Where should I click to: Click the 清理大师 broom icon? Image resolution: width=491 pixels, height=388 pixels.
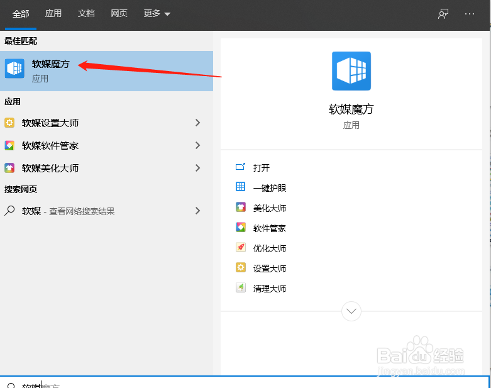pos(241,287)
